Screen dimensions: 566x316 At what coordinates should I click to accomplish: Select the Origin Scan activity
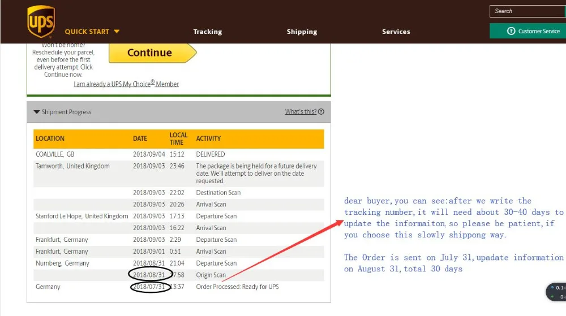tap(211, 275)
